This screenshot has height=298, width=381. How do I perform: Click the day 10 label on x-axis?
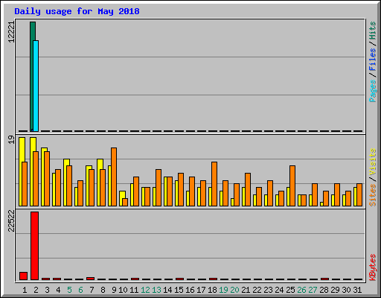[x=123, y=290]
